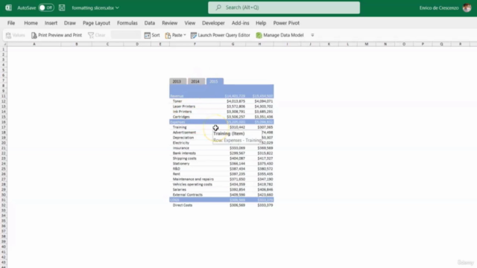Image resolution: width=477 pixels, height=268 pixels.
Task: Click the Paste clipboard icon
Action: coord(168,35)
